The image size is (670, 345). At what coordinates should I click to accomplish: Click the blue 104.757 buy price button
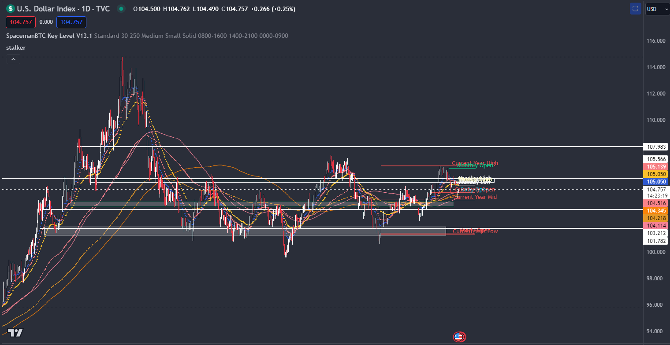click(71, 22)
